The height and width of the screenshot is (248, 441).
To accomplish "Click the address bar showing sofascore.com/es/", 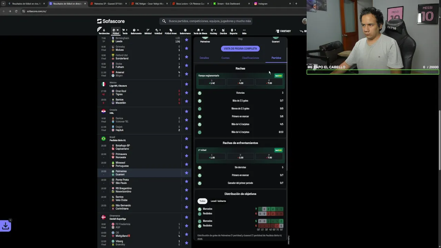I will click(37, 11).
